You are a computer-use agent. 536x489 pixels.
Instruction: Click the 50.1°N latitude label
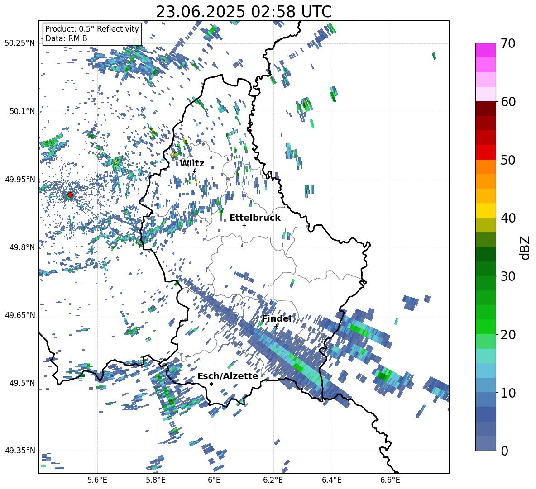[x=22, y=111]
